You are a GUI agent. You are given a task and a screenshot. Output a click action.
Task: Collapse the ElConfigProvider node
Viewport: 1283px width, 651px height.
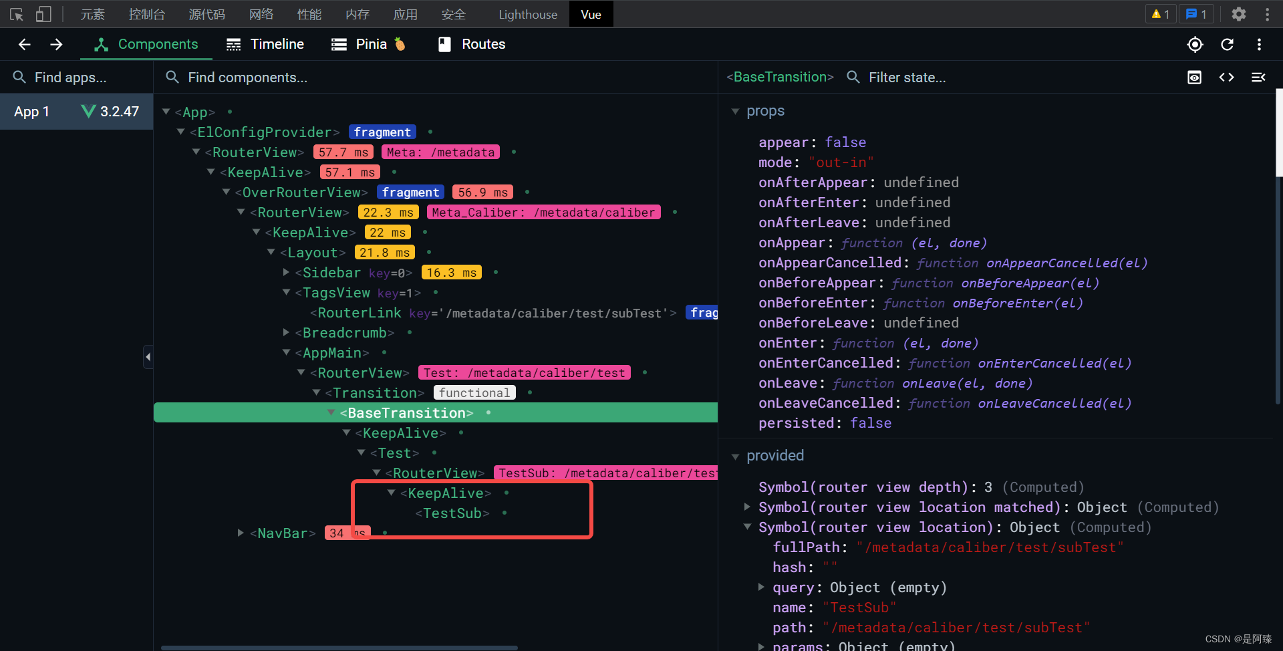[x=181, y=132]
